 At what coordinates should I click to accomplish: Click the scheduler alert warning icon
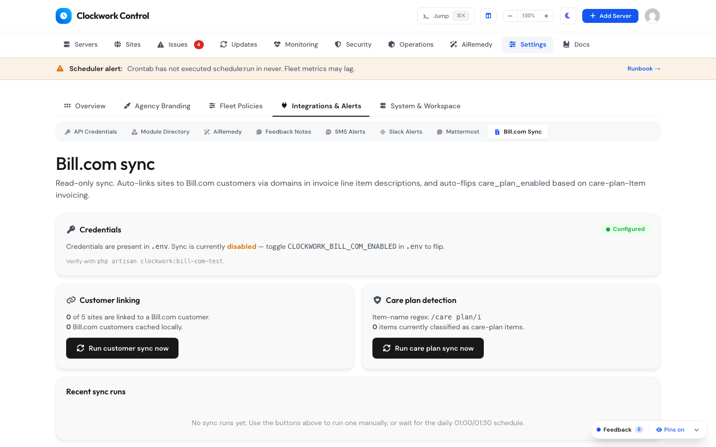[60, 69]
